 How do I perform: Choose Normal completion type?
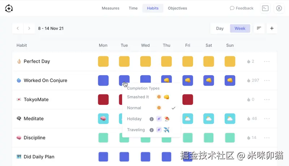[151, 108]
